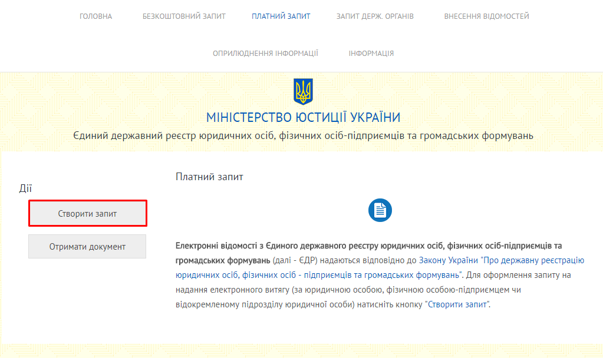Select ПЛАТНИЙ ЗАПИТ in navigation
This screenshot has width=603, height=358.
281,16
